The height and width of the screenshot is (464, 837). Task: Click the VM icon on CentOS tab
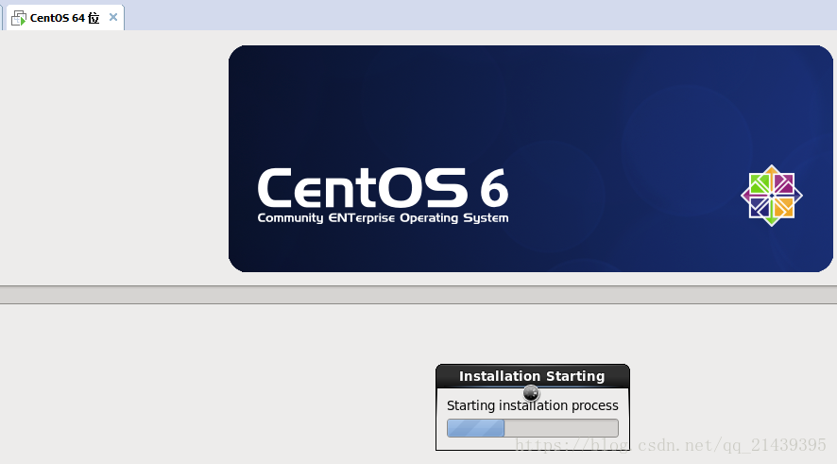coord(19,18)
